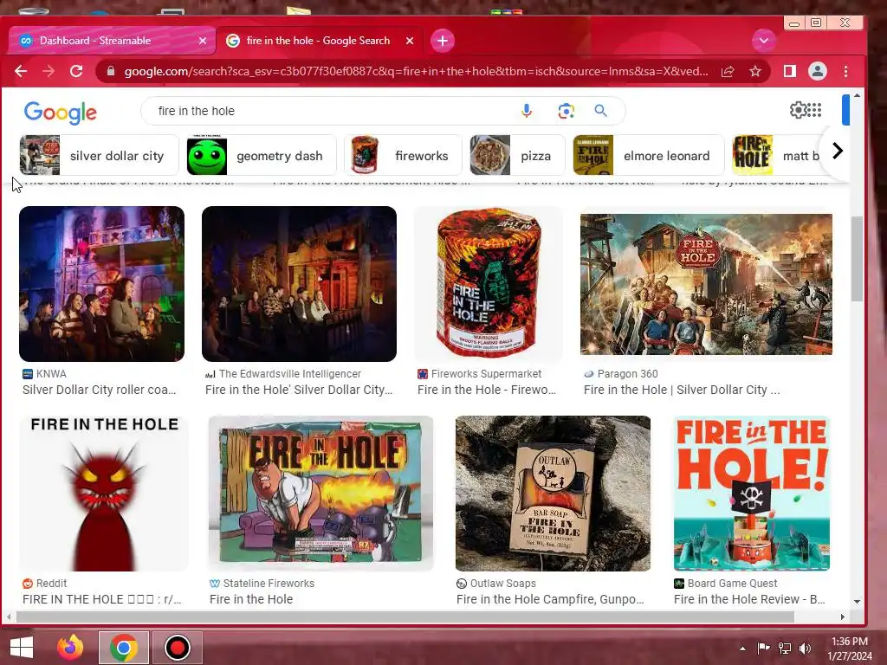Image resolution: width=887 pixels, height=665 pixels.
Task: Click the blue search magnifier icon
Action: point(601,111)
